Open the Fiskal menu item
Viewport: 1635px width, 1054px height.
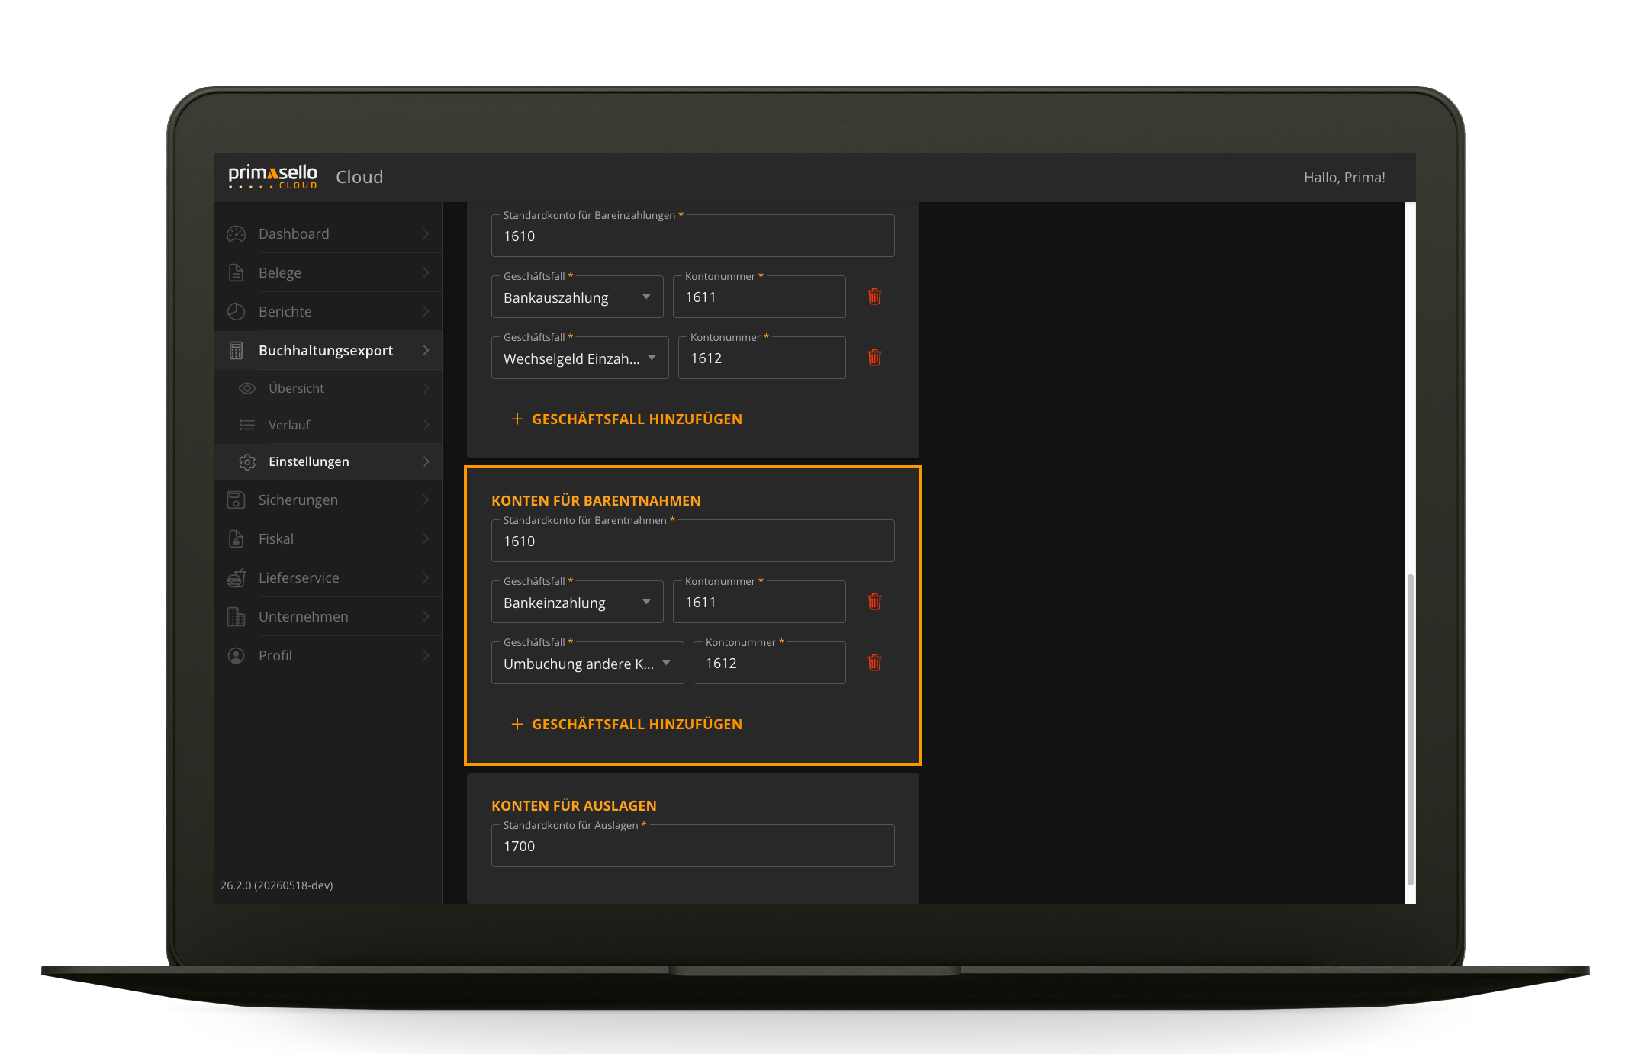328,539
